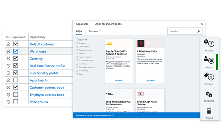223x137 pixels.
Task: Open Brick & Click Retail Solution card
Action: pos(150,101)
